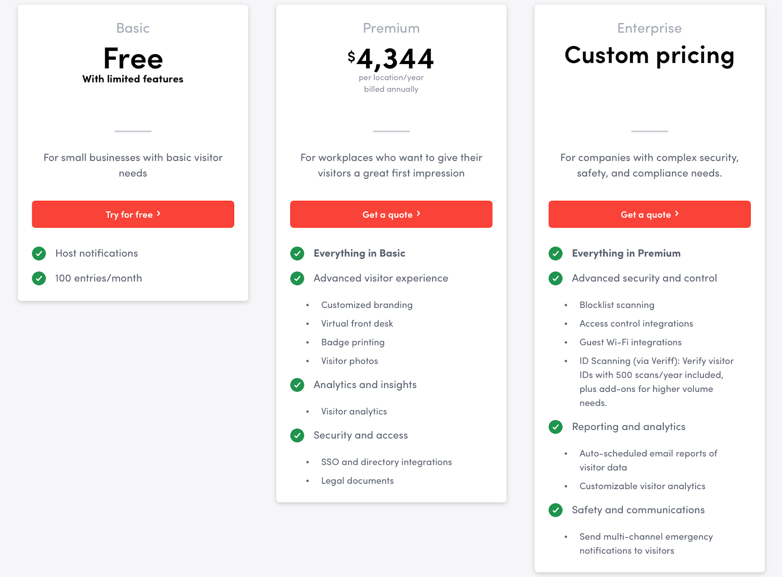This screenshot has width=782, height=577.
Task: Expand the chevron on the Try for free button
Action: pos(158,214)
